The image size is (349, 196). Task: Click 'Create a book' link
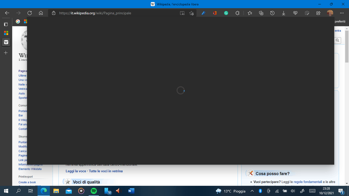pyautogui.click(x=27, y=182)
